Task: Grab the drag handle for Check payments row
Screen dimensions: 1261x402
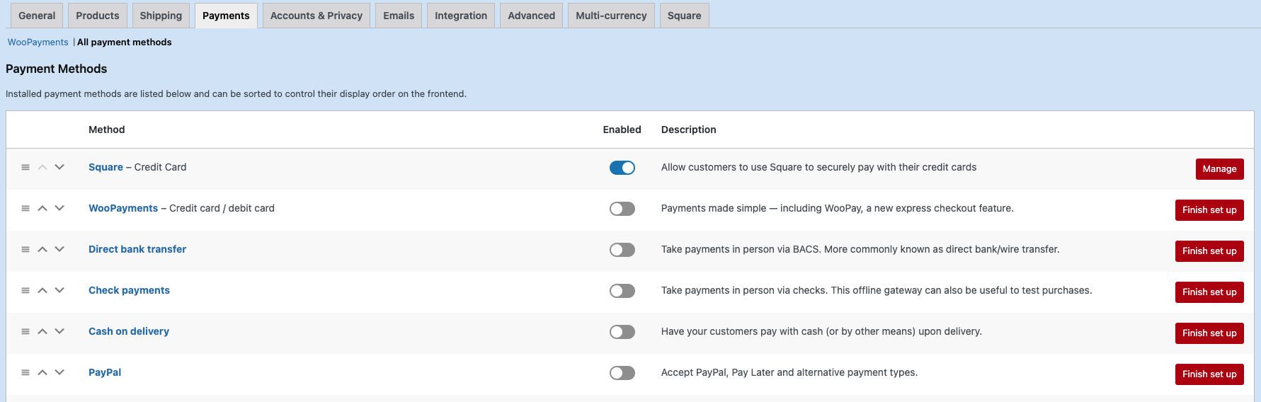Action: [25, 291]
